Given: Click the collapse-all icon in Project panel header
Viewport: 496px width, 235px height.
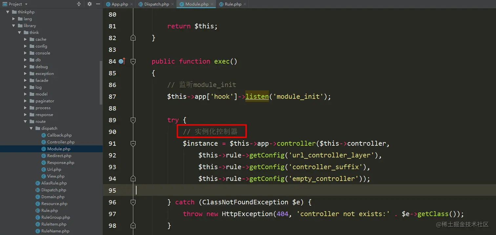Looking at the screenshot, I should pyautogui.click(x=79, y=4).
